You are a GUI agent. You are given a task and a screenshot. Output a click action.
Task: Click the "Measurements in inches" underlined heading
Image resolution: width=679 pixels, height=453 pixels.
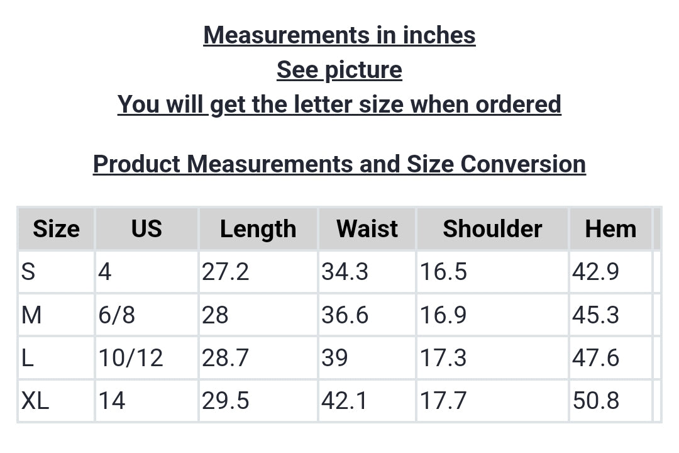[x=339, y=35]
